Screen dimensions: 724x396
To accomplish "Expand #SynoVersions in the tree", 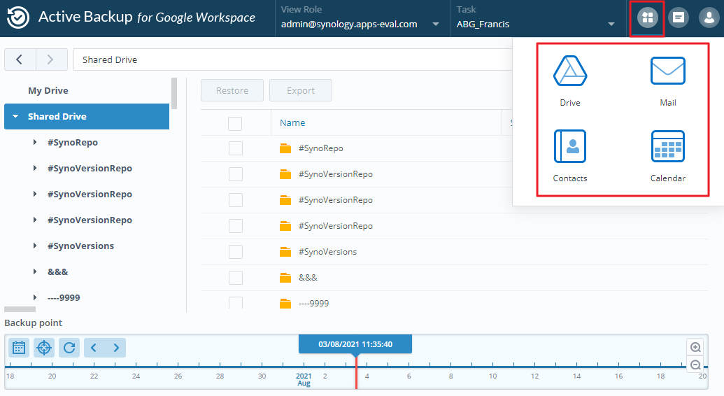I will (35, 246).
